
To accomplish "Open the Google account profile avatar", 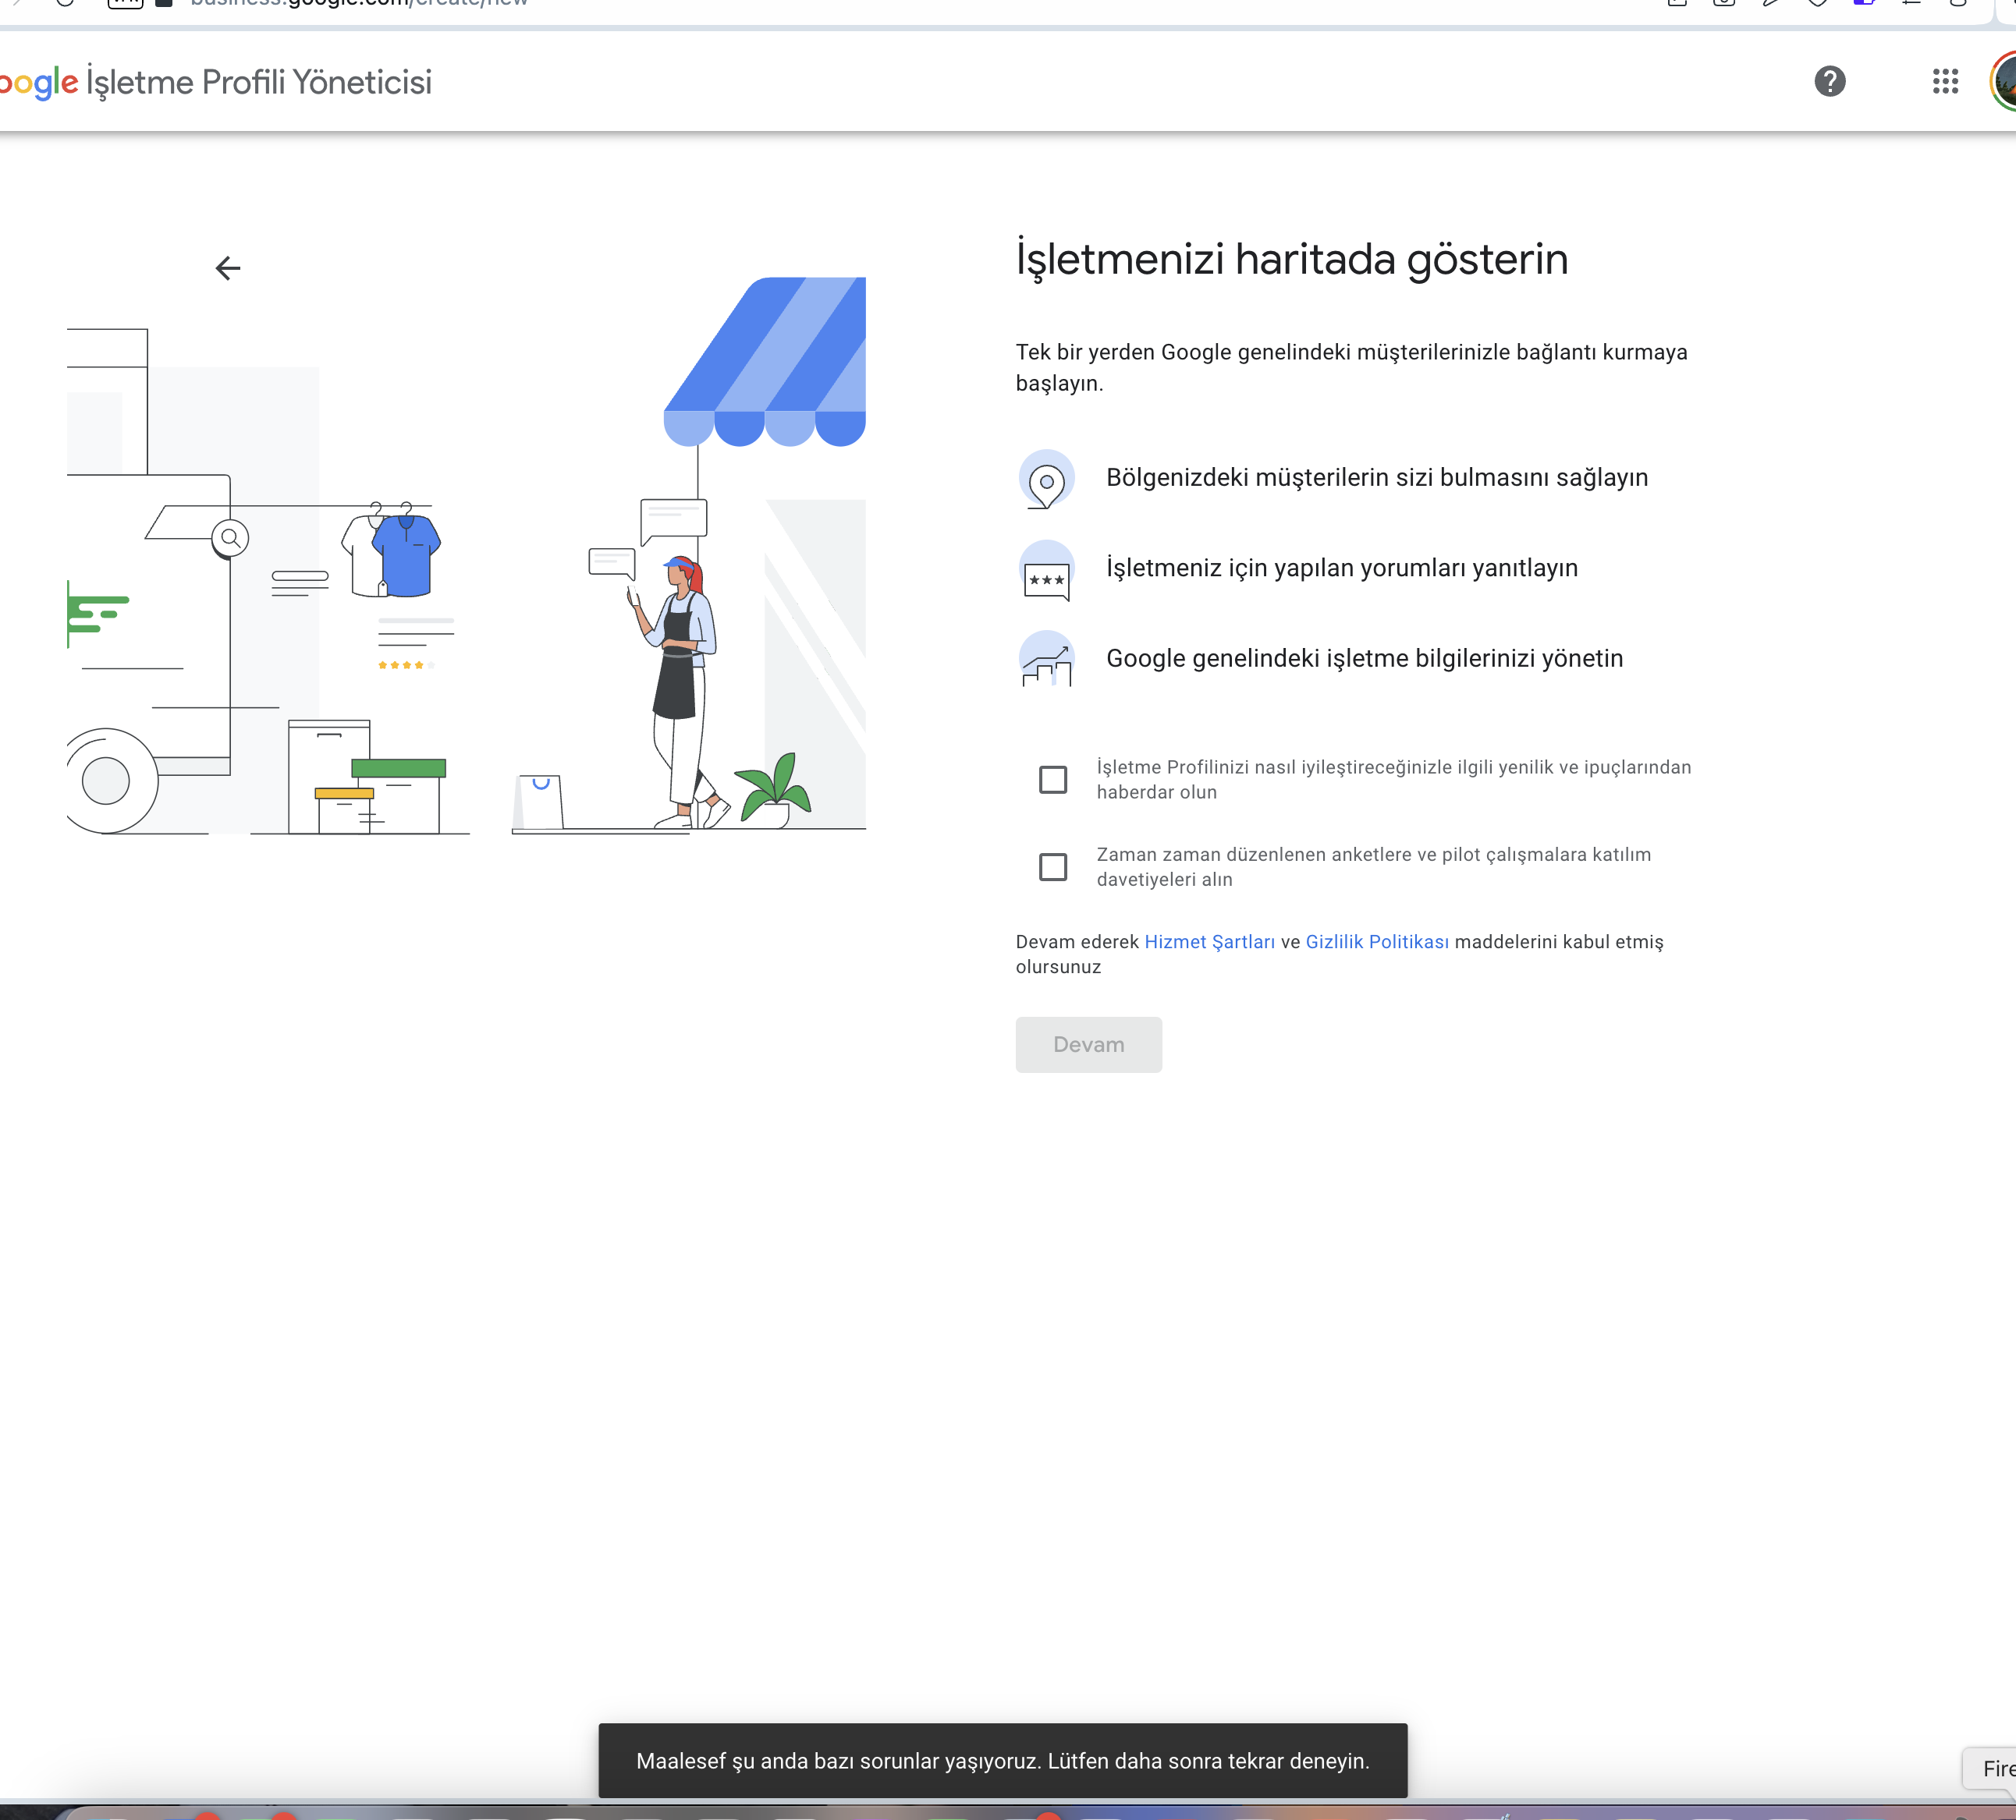I will coord(2003,81).
